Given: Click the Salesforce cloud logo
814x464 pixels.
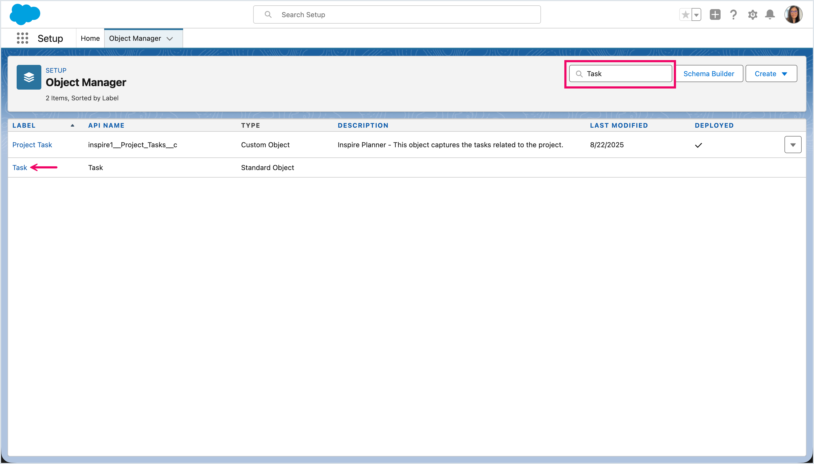Looking at the screenshot, I should pyautogui.click(x=25, y=14).
